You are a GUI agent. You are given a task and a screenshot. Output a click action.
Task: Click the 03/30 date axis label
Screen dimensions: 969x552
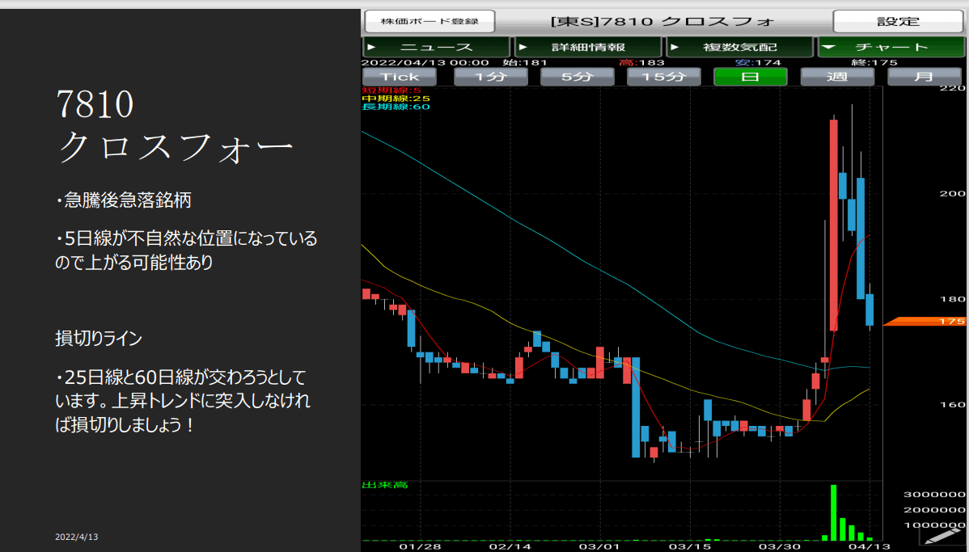point(780,546)
